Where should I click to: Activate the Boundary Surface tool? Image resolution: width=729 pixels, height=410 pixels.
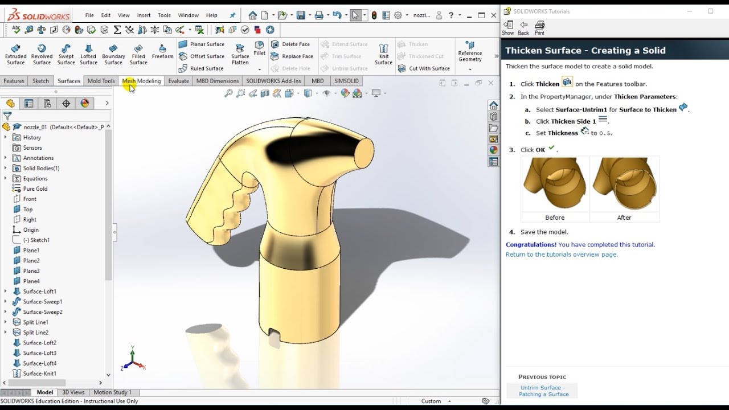(113, 54)
